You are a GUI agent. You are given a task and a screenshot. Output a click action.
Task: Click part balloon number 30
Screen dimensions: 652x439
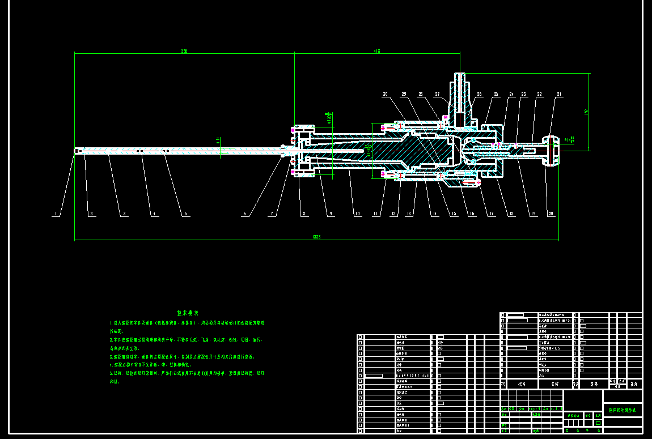click(385, 94)
